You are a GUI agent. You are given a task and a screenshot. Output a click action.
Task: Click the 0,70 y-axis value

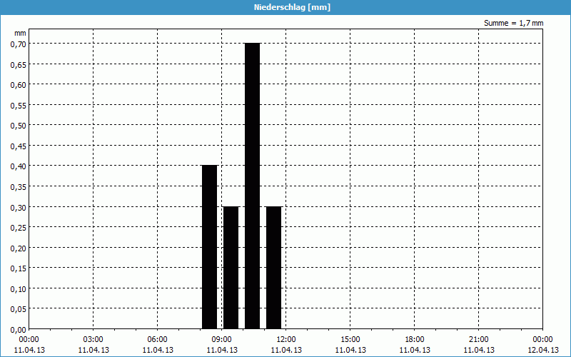click(19, 44)
